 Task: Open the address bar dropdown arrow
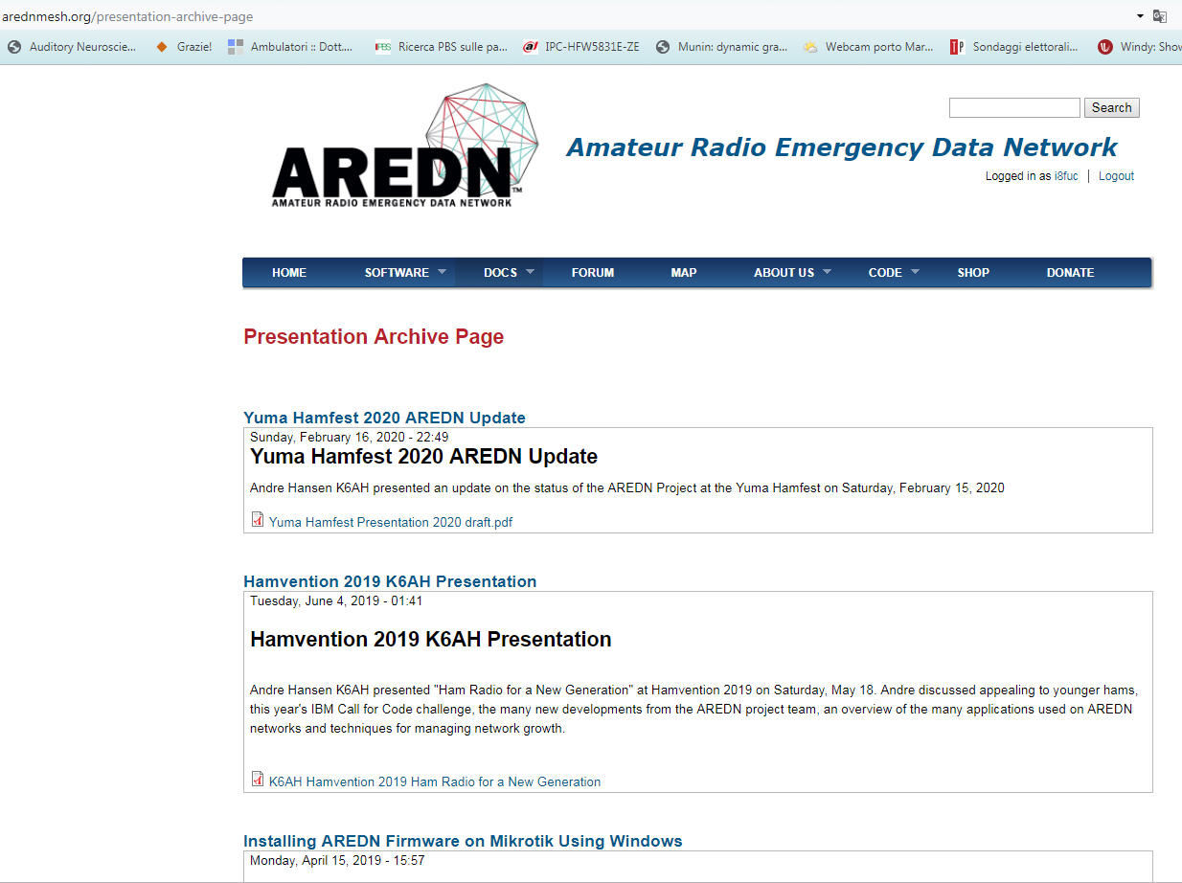[x=1140, y=16]
